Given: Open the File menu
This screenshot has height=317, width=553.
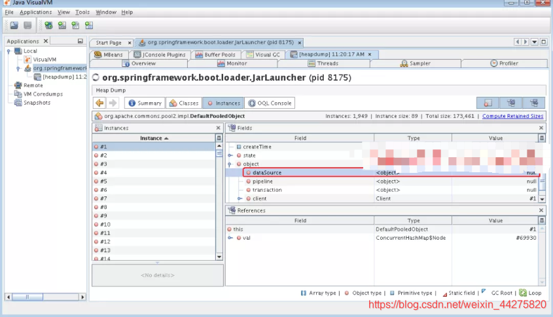Looking at the screenshot, I should coord(9,12).
